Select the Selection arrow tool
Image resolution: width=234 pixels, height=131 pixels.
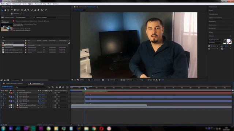(x=2, y=10)
